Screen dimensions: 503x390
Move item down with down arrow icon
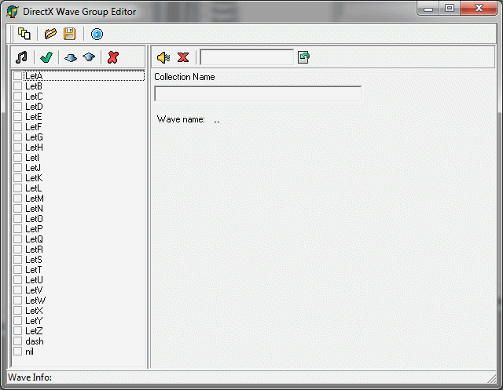coord(71,57)
